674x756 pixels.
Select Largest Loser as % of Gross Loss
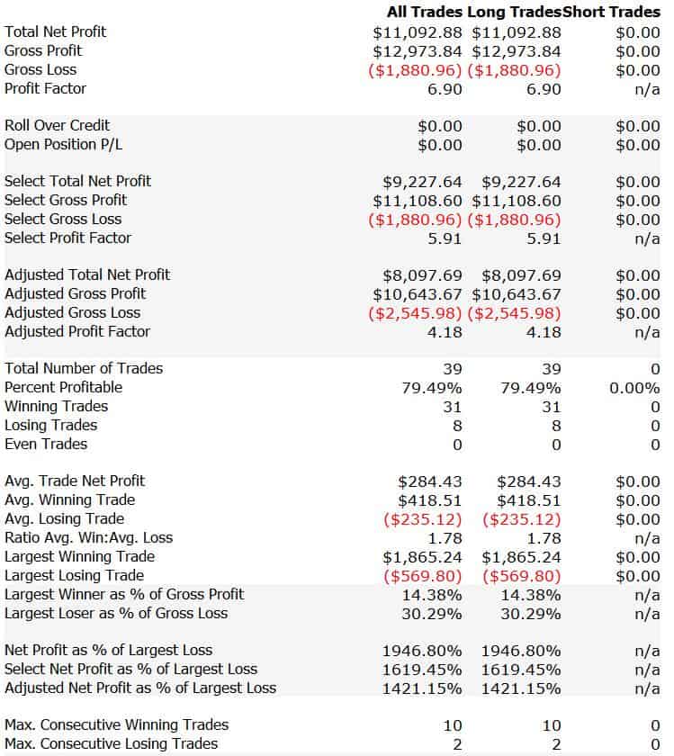116,613
